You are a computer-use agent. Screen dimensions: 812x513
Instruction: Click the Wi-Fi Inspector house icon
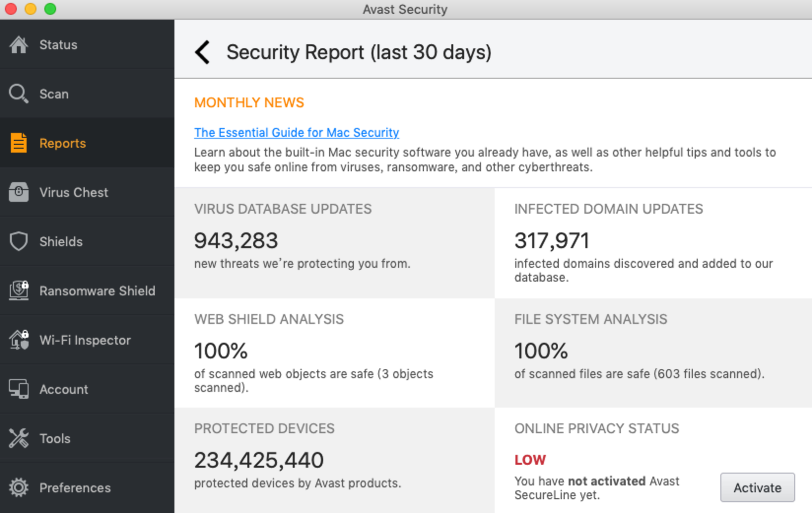(19, 340)
